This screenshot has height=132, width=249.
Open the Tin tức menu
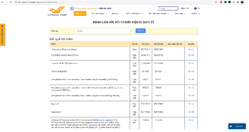(195, 13)
